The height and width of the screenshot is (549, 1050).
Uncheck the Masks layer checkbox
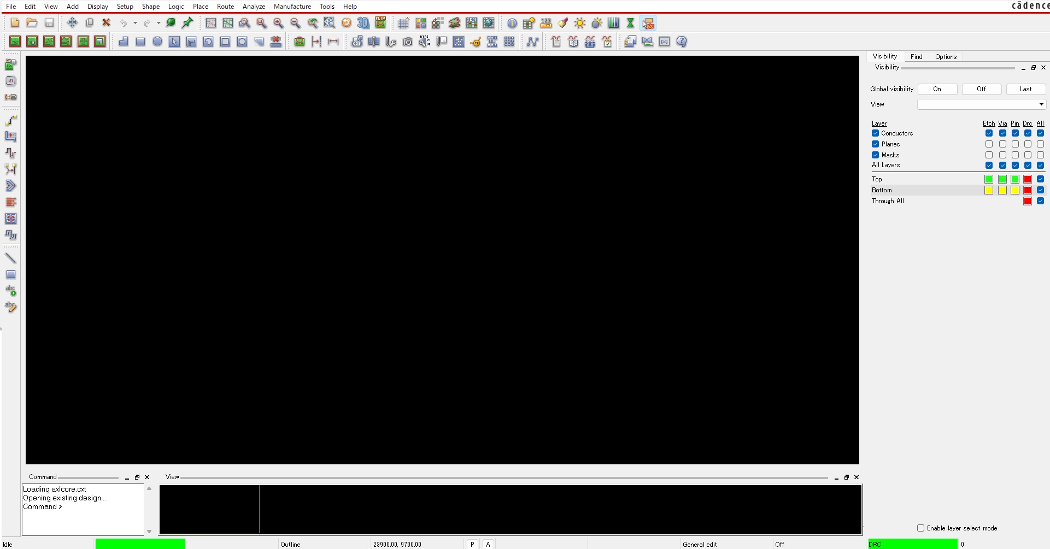875,155
